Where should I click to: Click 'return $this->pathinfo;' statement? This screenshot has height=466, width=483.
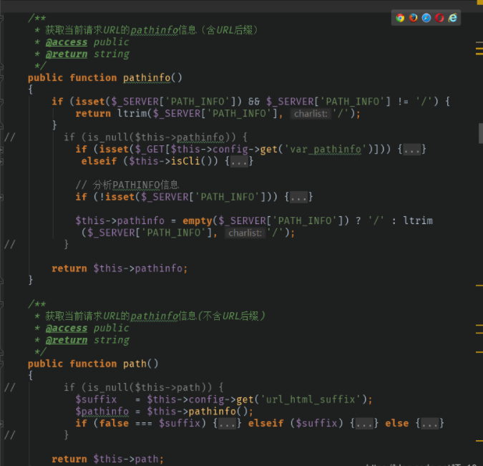point(119,268)
